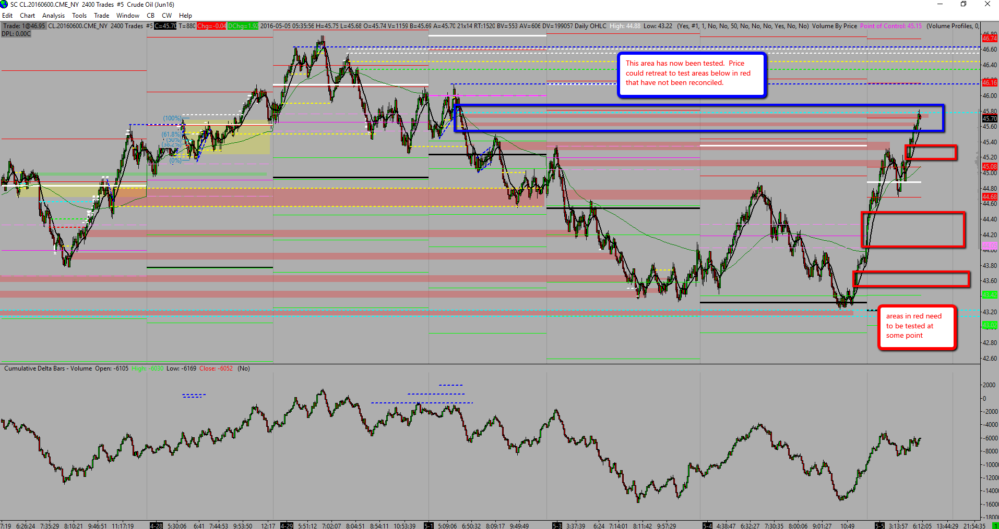
Task: Open the Tools menu
Action: coord(79,16)
